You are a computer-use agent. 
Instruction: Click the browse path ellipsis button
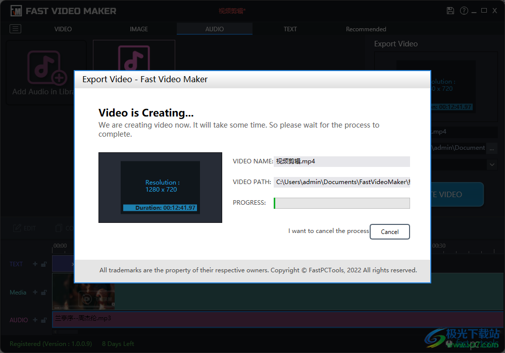pyautogui.click(x=492, y=148)
